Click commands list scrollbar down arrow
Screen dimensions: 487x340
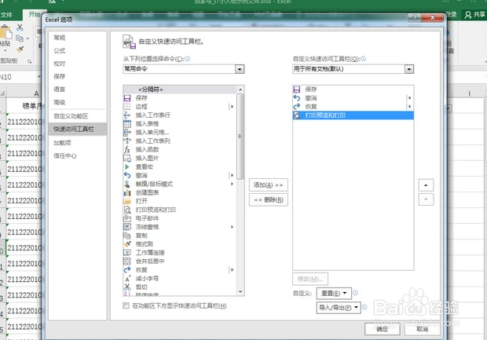pyautogui.click(x=240, y=291)
